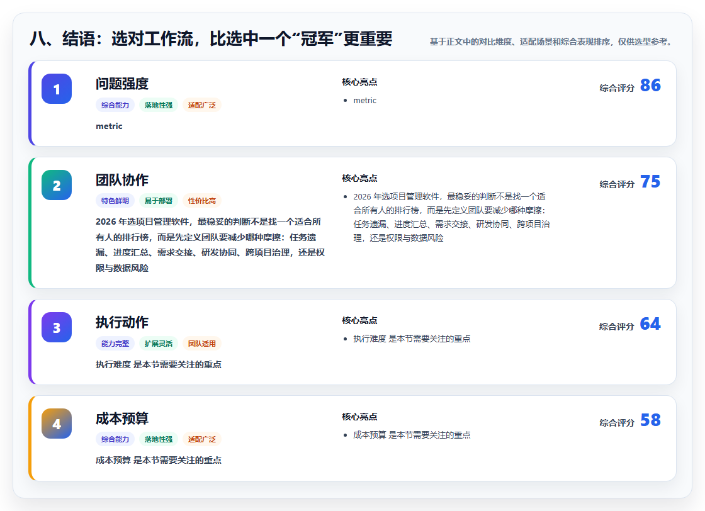Screen dimensions: 705x511
Task: Open the 成本预算 card title
Action: point(122,418)
